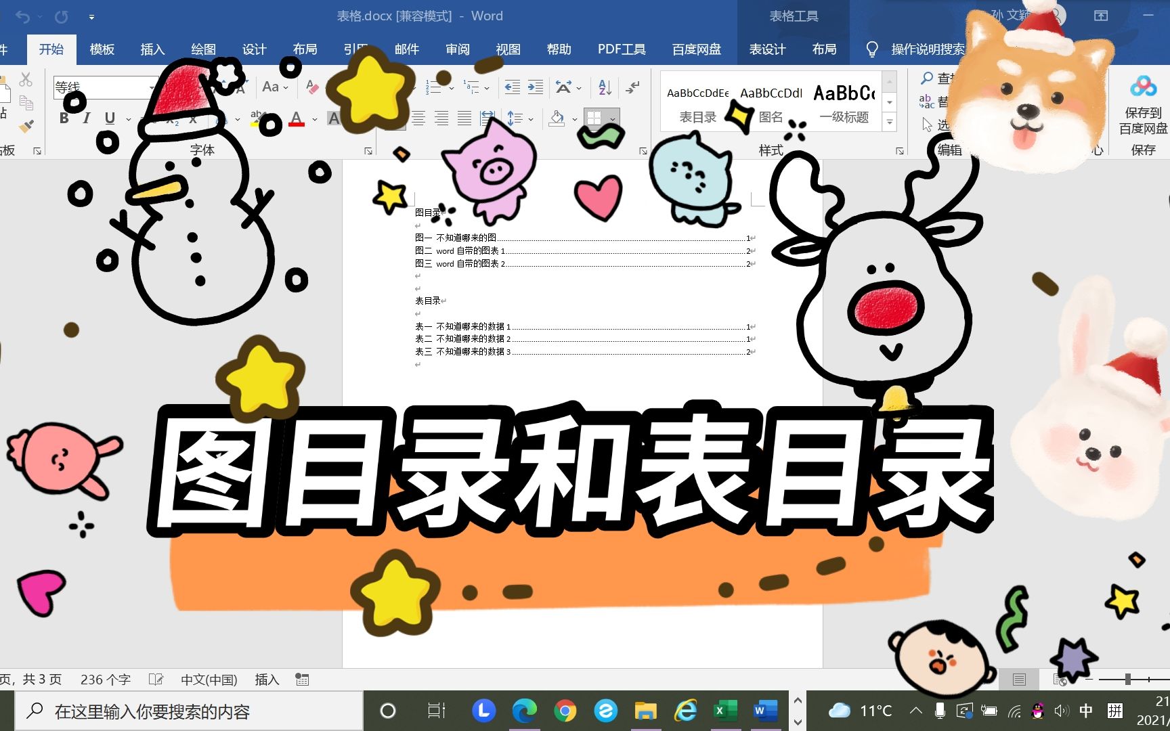Click spelling check status icon

(x=156, y=680)
